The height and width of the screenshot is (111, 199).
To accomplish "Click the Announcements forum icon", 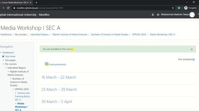I will [47, 64].
